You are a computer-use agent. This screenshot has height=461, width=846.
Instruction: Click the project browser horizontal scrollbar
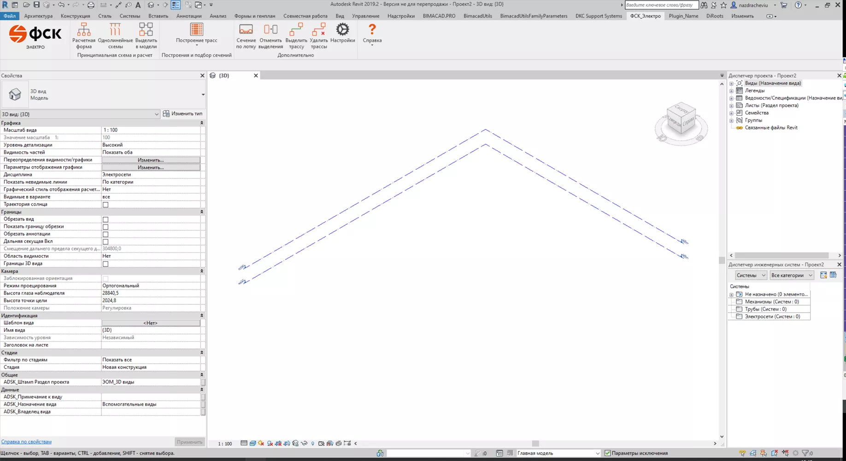[781, 255]
